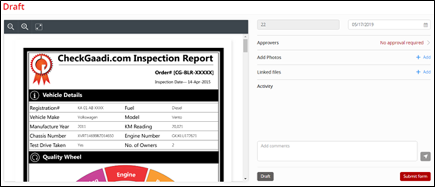Screen dimensions: 435x187
Task: Click the Quality Wheel section header
Action: (x=123, y=157)
